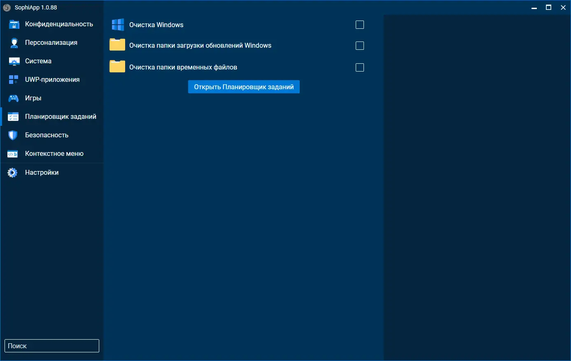
Task: Click the Privacy lock folder icon
Action: point(14,24)
